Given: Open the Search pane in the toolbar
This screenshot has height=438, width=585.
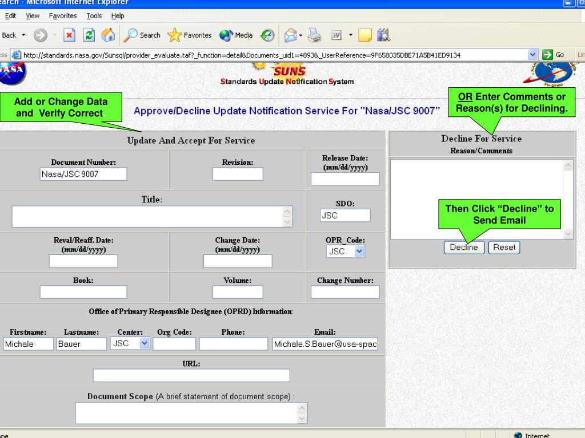Looking at the screenshot, I should tap(142, 35).
